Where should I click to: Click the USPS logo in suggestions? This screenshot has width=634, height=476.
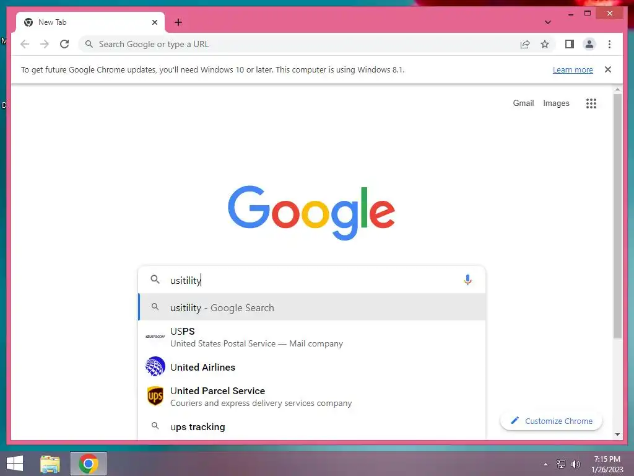[155, 337]
